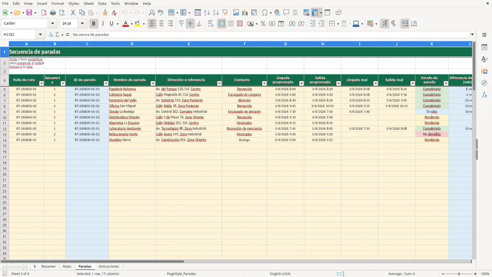Apply the red font color
The image size is (492, 277).
pos(125,24)
